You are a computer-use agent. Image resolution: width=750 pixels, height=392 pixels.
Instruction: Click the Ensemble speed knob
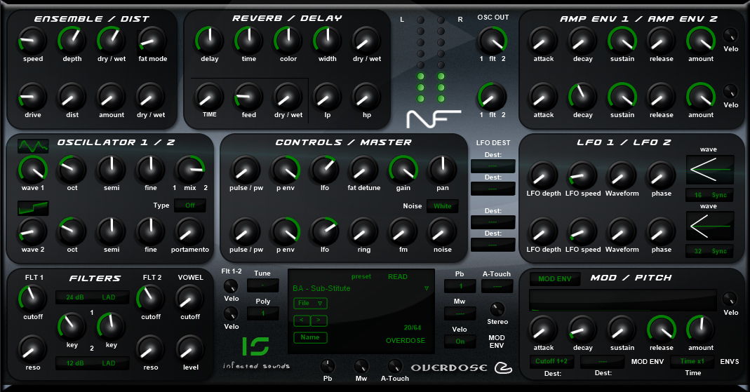tap(32, 41)
